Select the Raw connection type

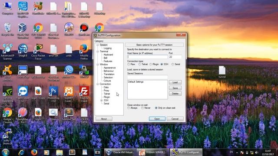coord(129,64)
